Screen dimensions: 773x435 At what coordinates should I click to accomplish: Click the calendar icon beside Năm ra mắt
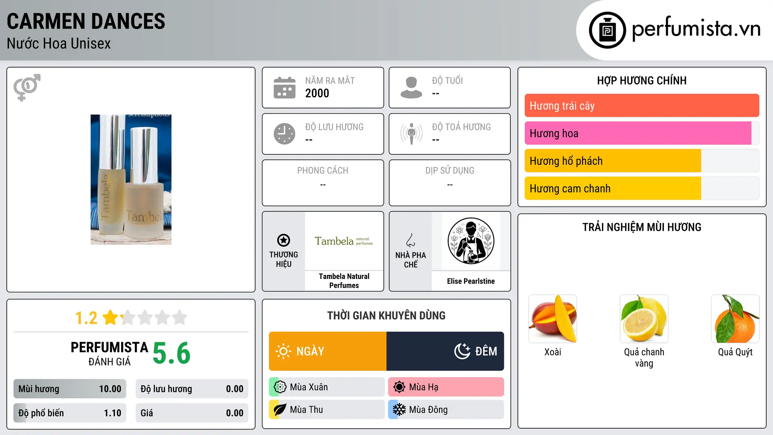click(285, 88)
